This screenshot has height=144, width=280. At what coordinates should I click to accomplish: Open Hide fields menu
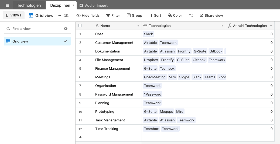tap(88, 16)
